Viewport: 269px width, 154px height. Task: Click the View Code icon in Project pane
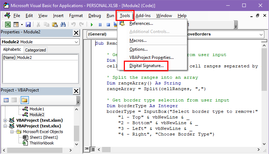[x=6, y=100]
